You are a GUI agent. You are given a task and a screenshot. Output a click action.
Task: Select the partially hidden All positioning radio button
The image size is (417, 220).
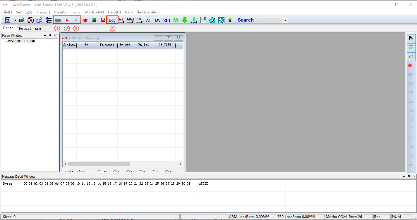pos(99,172)
